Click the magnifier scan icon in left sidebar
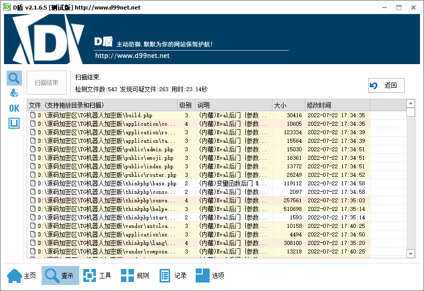 click(x=14, y=78)
